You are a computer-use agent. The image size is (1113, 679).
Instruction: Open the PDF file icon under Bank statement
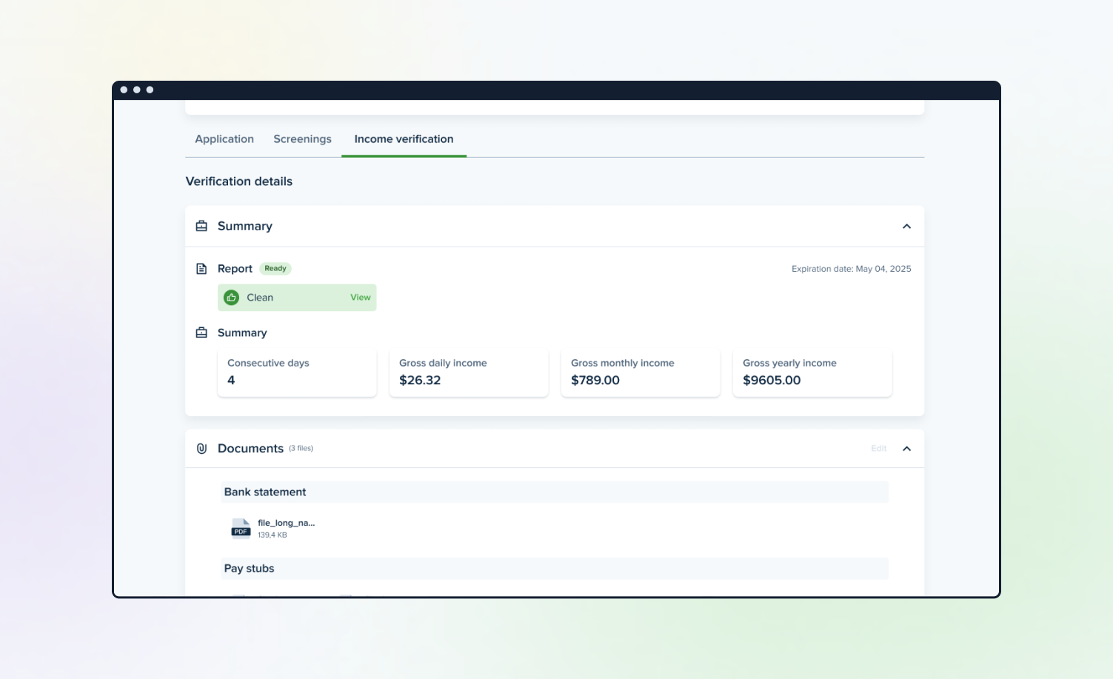(241, 528)
